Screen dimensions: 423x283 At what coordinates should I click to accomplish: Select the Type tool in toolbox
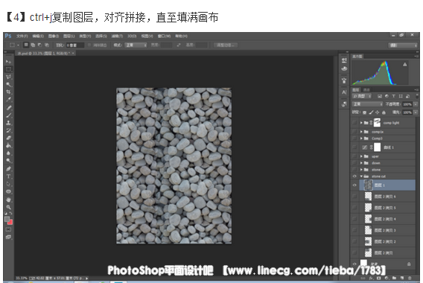point(8,177)
